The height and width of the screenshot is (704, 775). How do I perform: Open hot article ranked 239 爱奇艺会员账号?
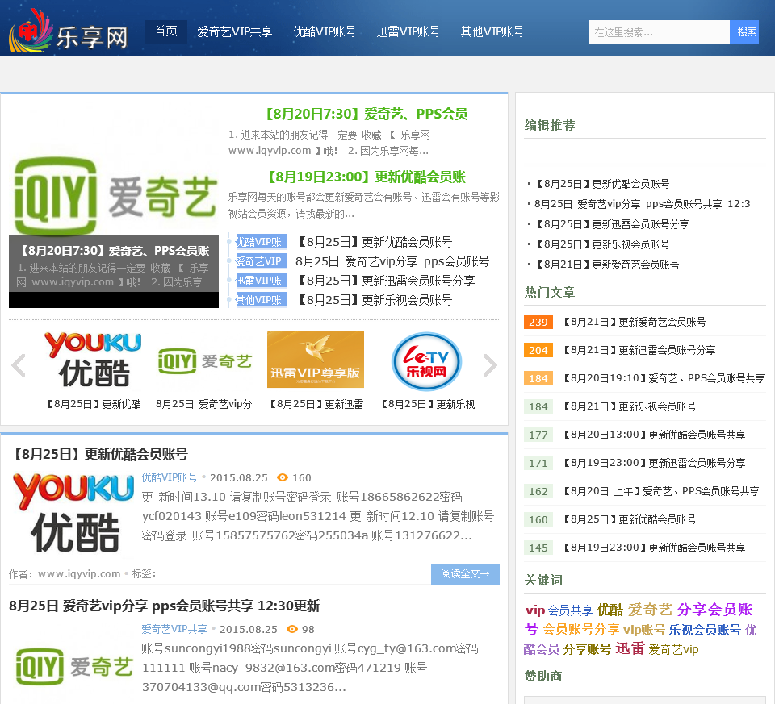[x=635, y=322]
